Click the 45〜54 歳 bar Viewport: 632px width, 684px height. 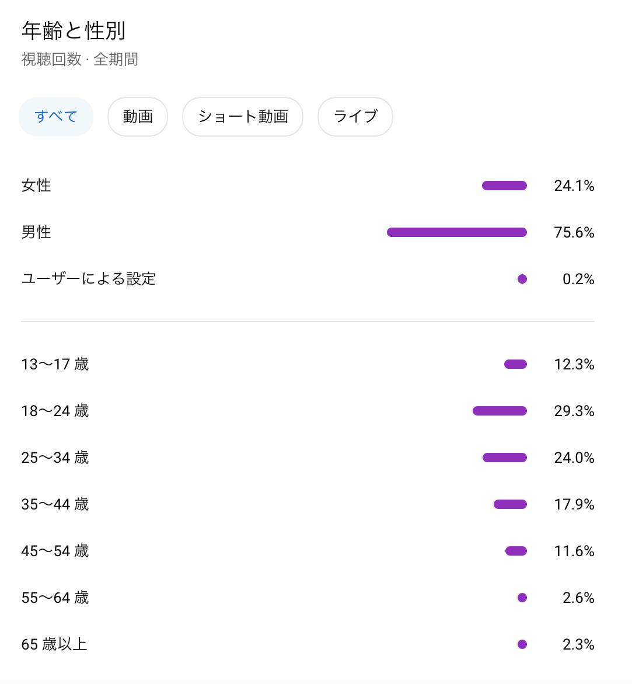[516, 552]
